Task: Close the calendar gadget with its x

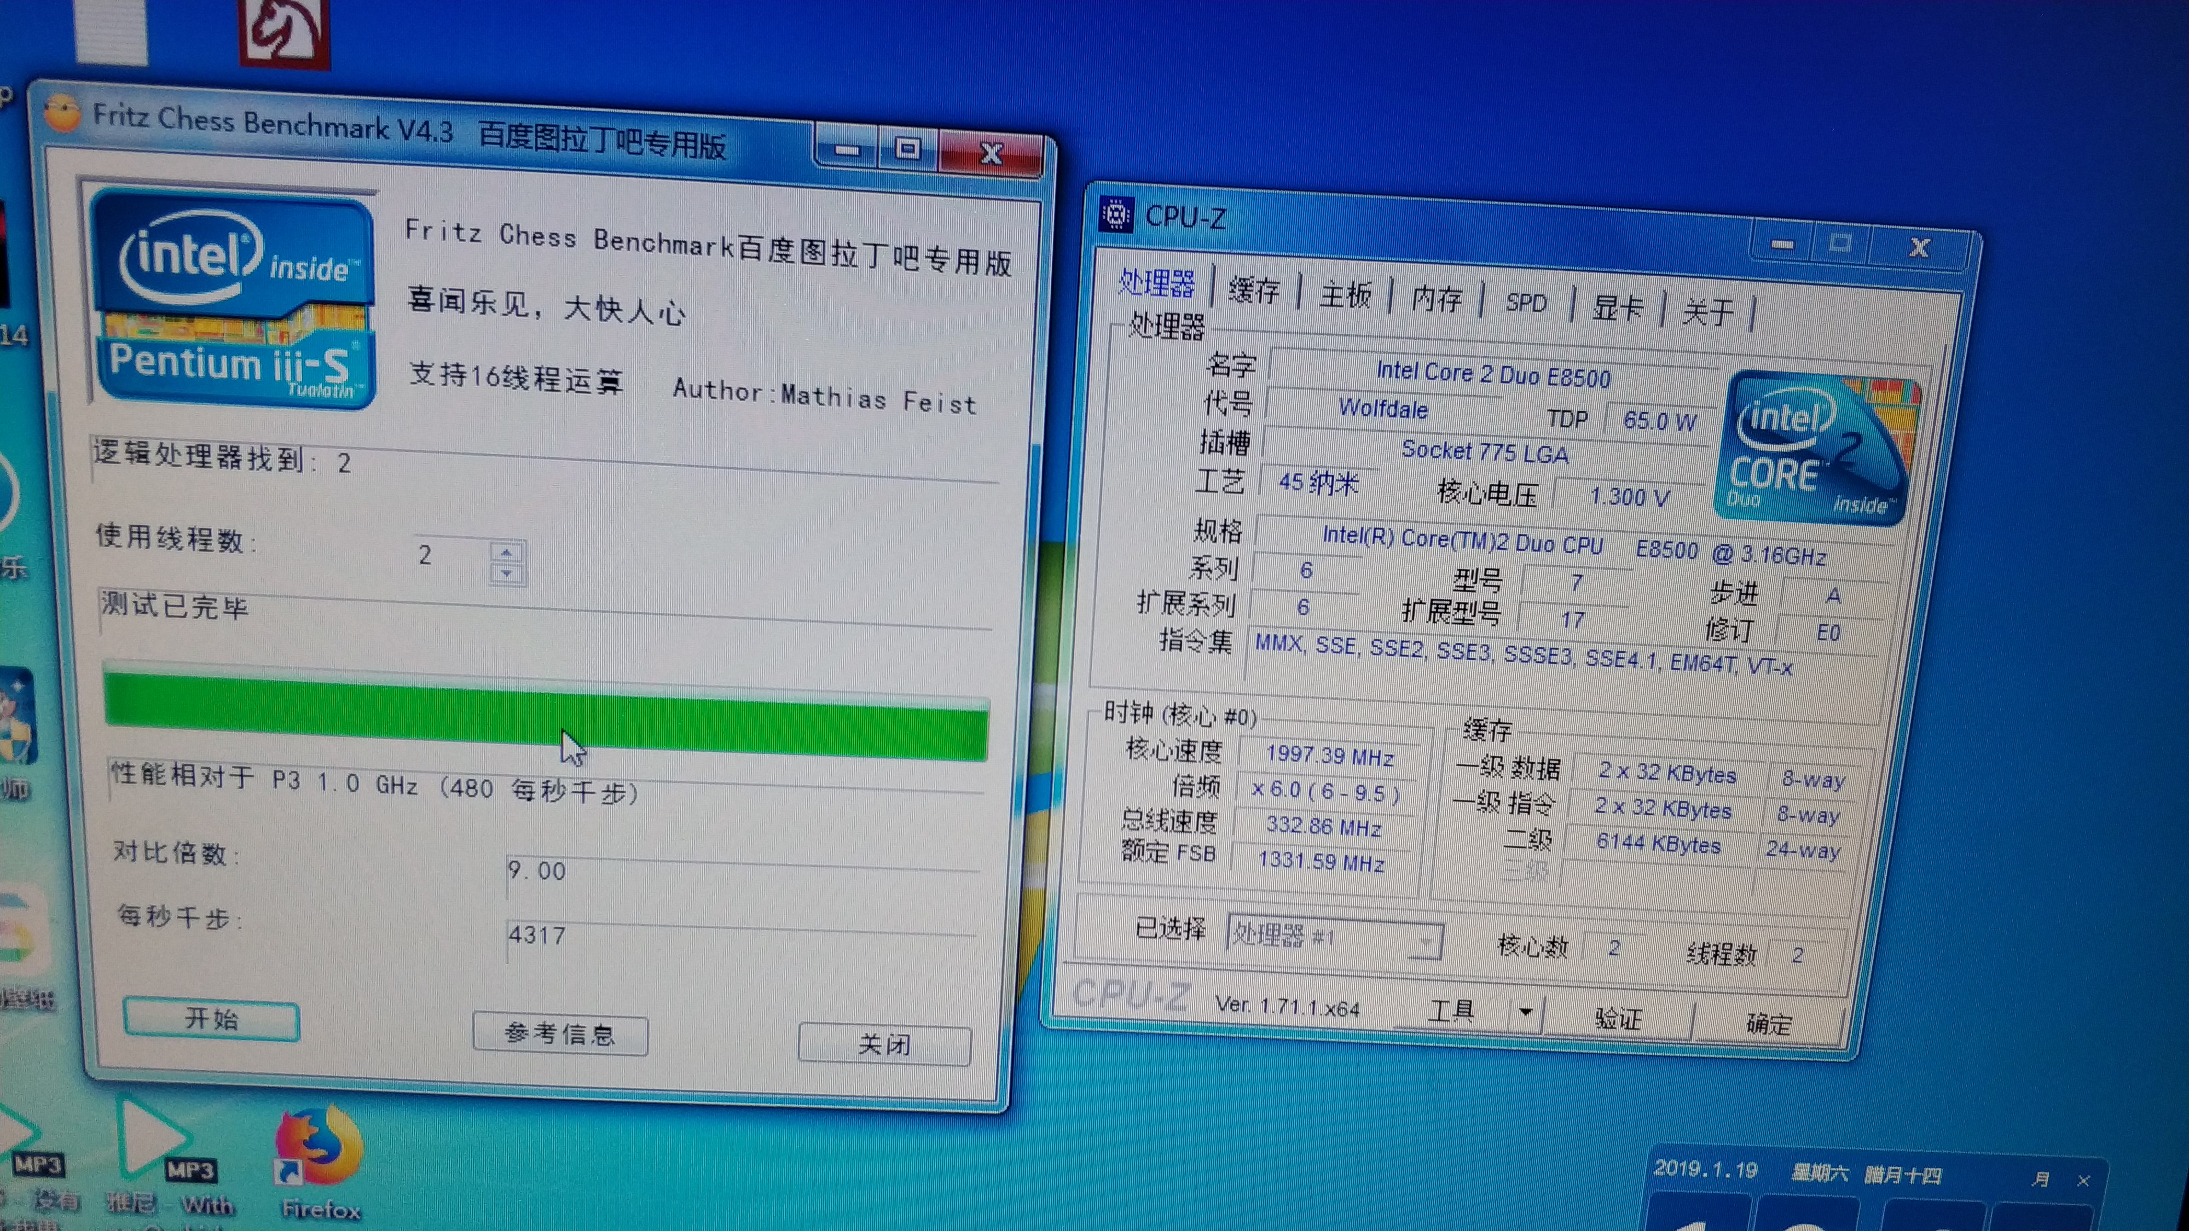Action: click(2083, 1181)
